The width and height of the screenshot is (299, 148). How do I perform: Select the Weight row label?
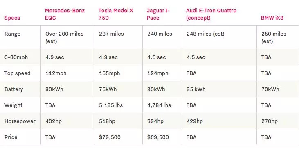point(13,105)
